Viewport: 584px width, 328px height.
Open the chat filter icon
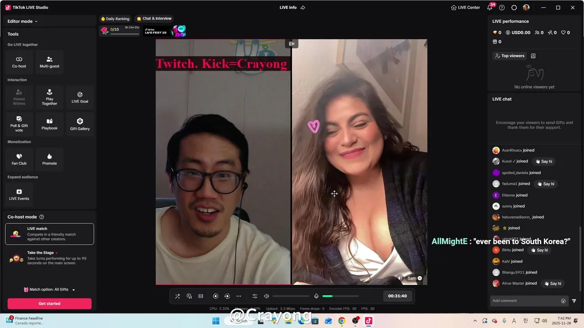pyautogui.click(x=574, y=301)
